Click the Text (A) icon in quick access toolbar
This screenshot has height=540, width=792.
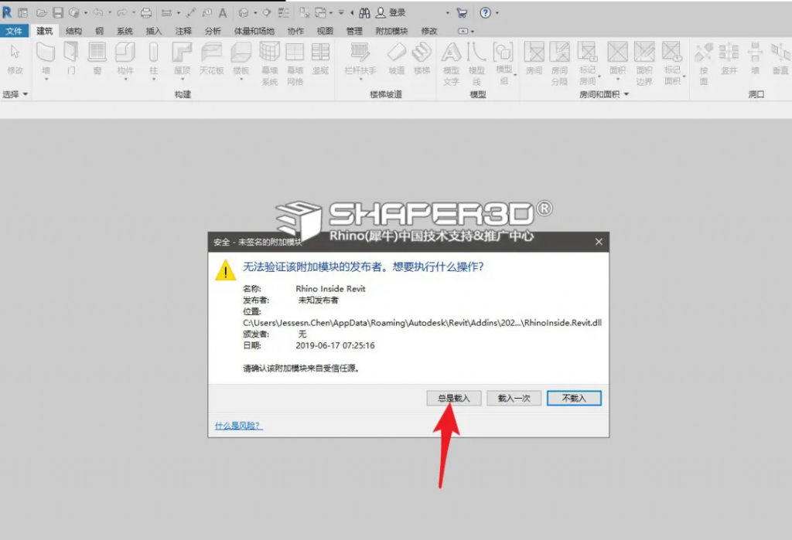coord(223,12)
